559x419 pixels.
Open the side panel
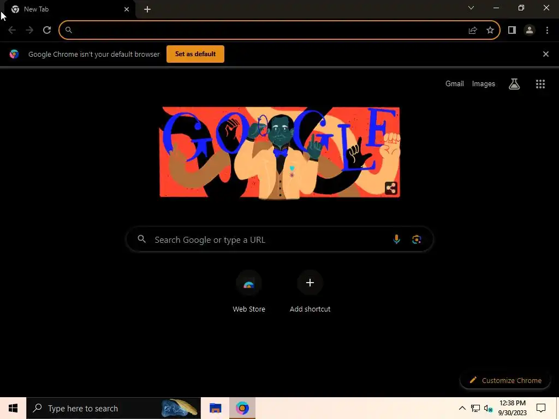click(x=512, y=31)
